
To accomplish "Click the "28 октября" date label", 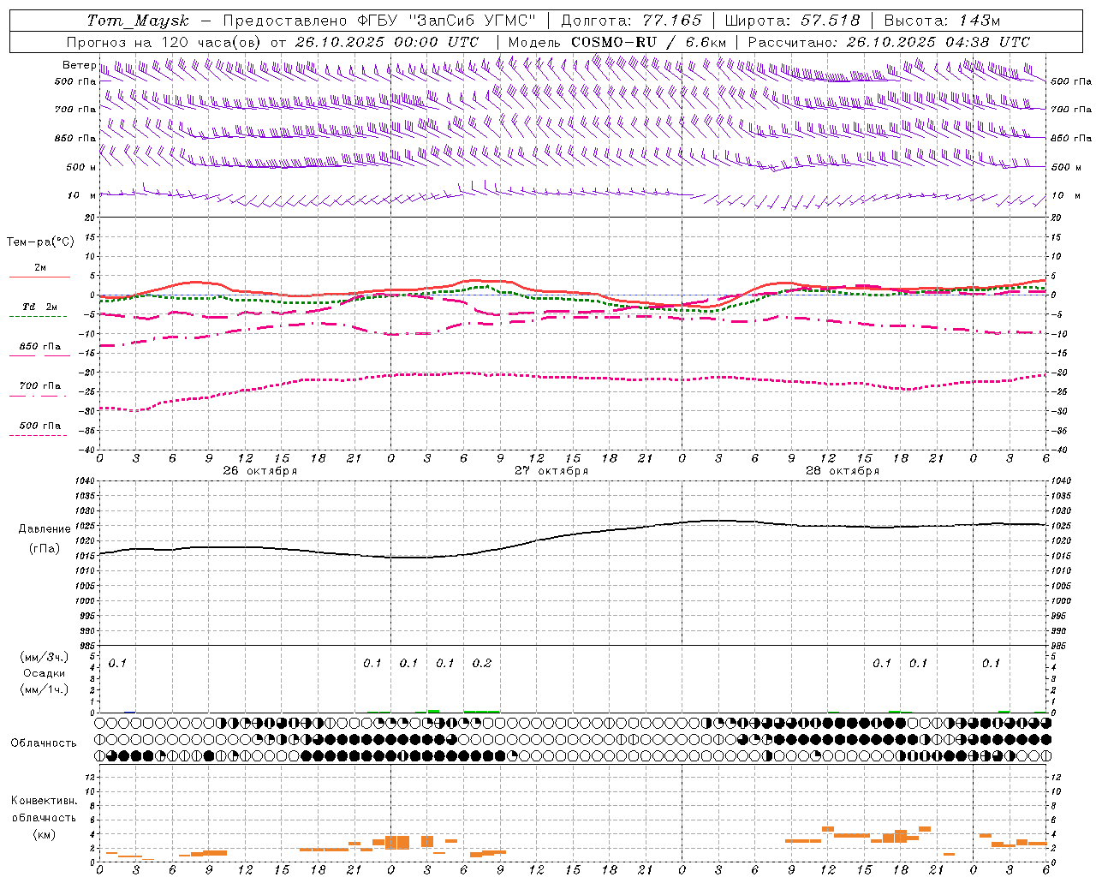I will pyautogui.click(x=843, y=470).
